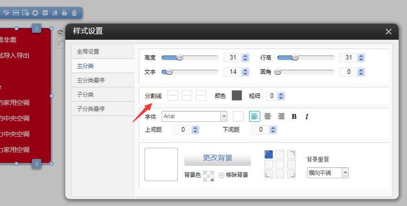Switch to the 子分类 tab
This screenshot has height=206, width=407.
[x=85, y=94]
